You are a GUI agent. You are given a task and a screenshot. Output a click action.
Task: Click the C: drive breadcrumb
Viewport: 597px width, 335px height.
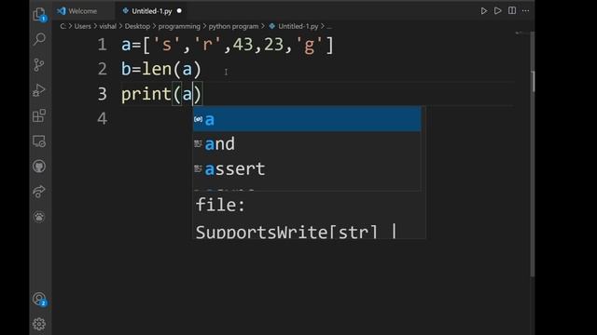[x=63, y=26]
